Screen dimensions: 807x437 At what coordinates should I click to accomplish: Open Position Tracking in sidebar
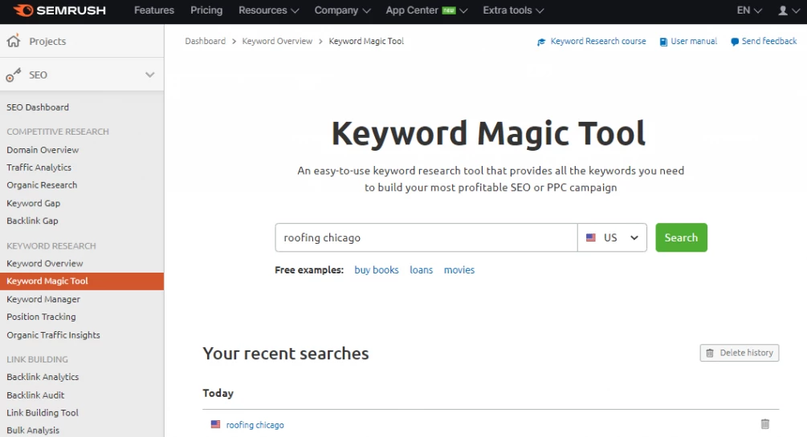pyautogui.click(x=41, y=317)
